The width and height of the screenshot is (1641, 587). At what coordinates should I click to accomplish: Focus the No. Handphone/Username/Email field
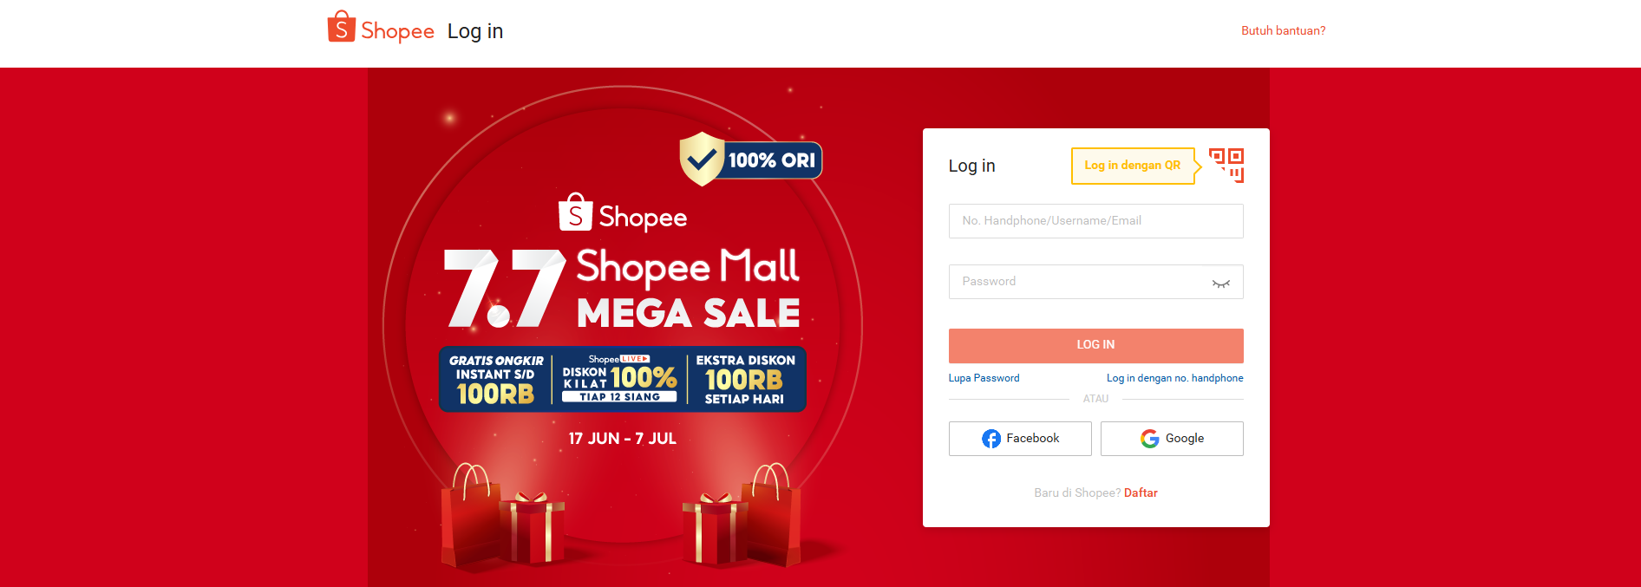(x=1095, y=221)
